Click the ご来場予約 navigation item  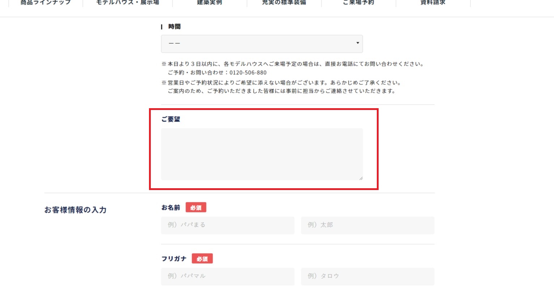pyautogui.click(x=358, y=3)
